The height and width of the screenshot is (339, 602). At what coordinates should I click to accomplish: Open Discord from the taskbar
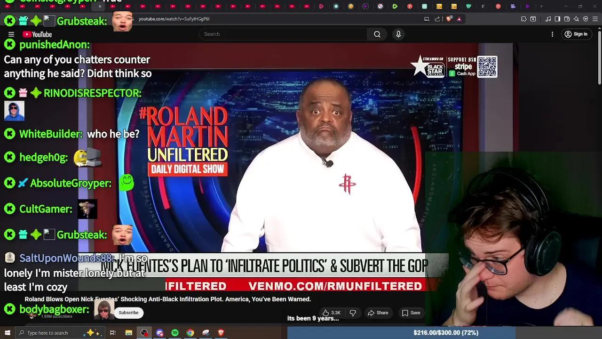159,333
